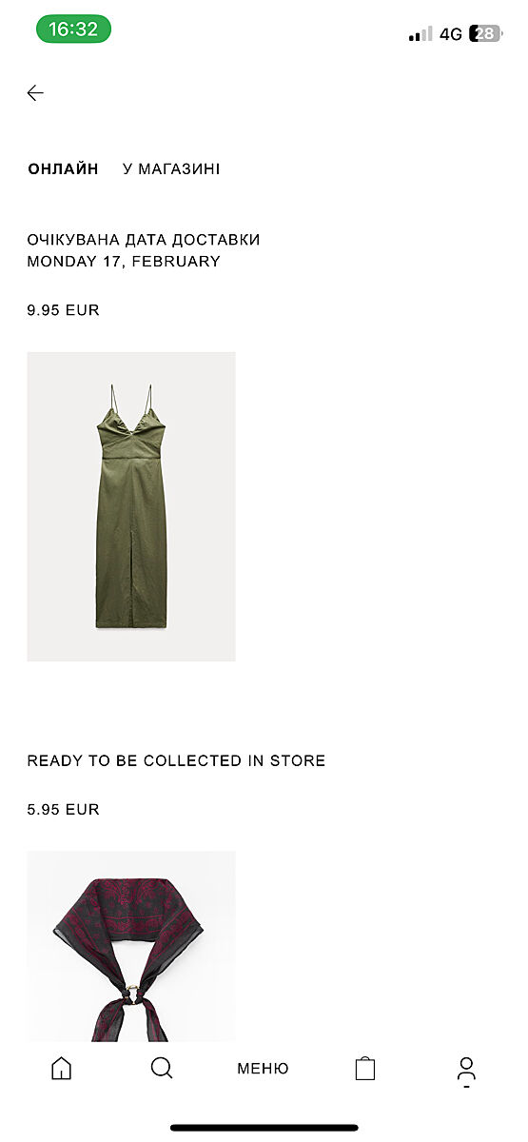
Task: Tap the ОЧІКУВАНА ДАТА ДОСТАВКИ heading
Action: point(144,240)
